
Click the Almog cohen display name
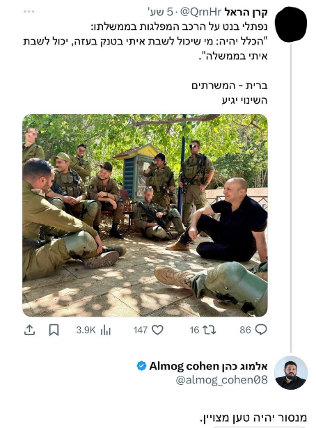point(209,366)
